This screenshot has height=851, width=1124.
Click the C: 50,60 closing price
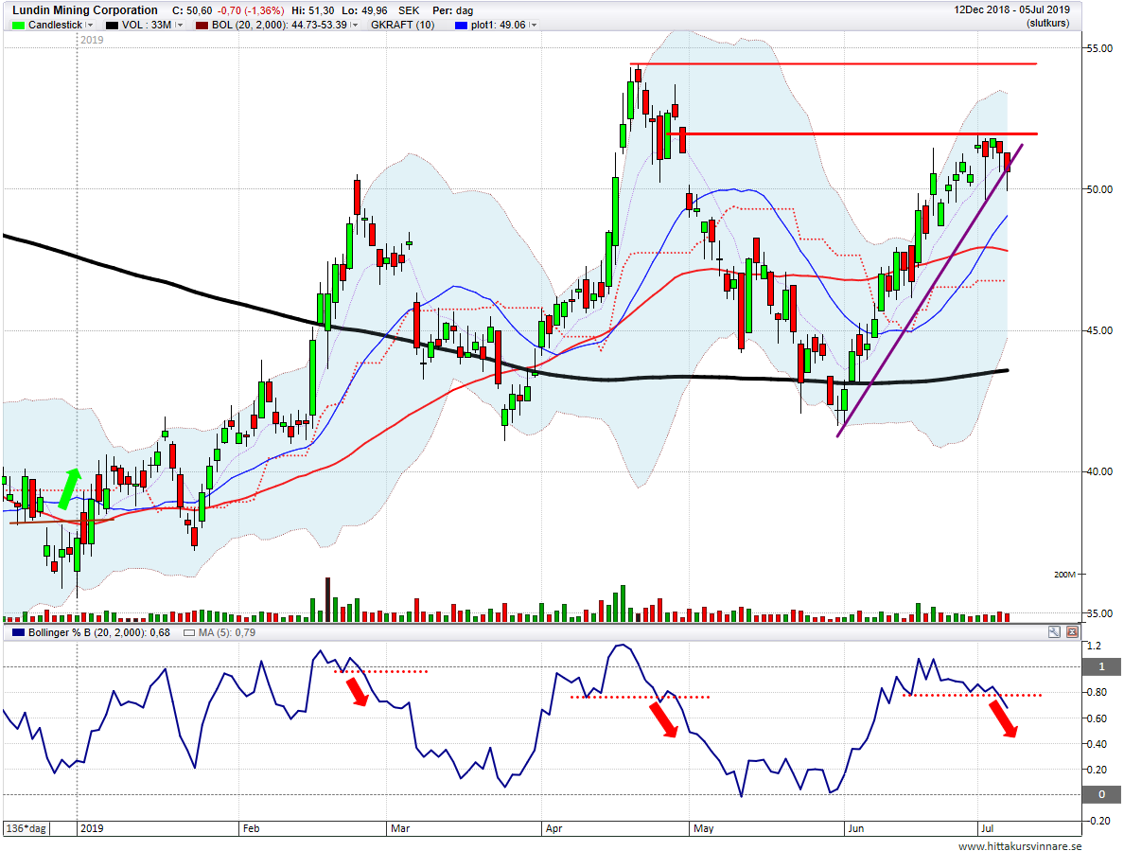[192, 10]
